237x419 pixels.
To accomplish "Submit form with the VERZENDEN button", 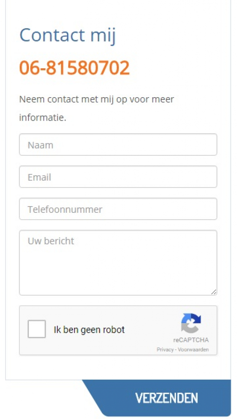I will [x=166, y=398].
